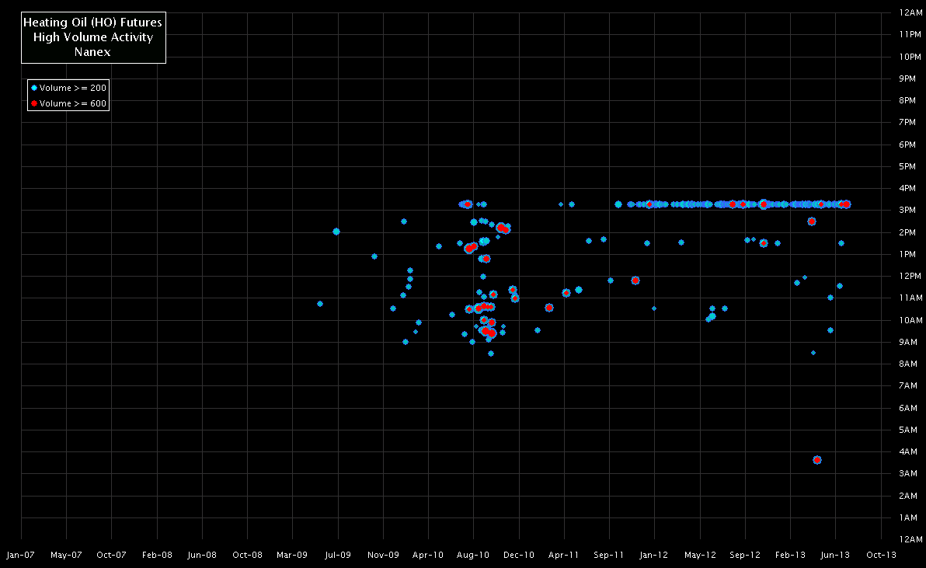Click the 'May-12' date axis label
This screenshot has height=568, width=926.
(x=701, y=555)
